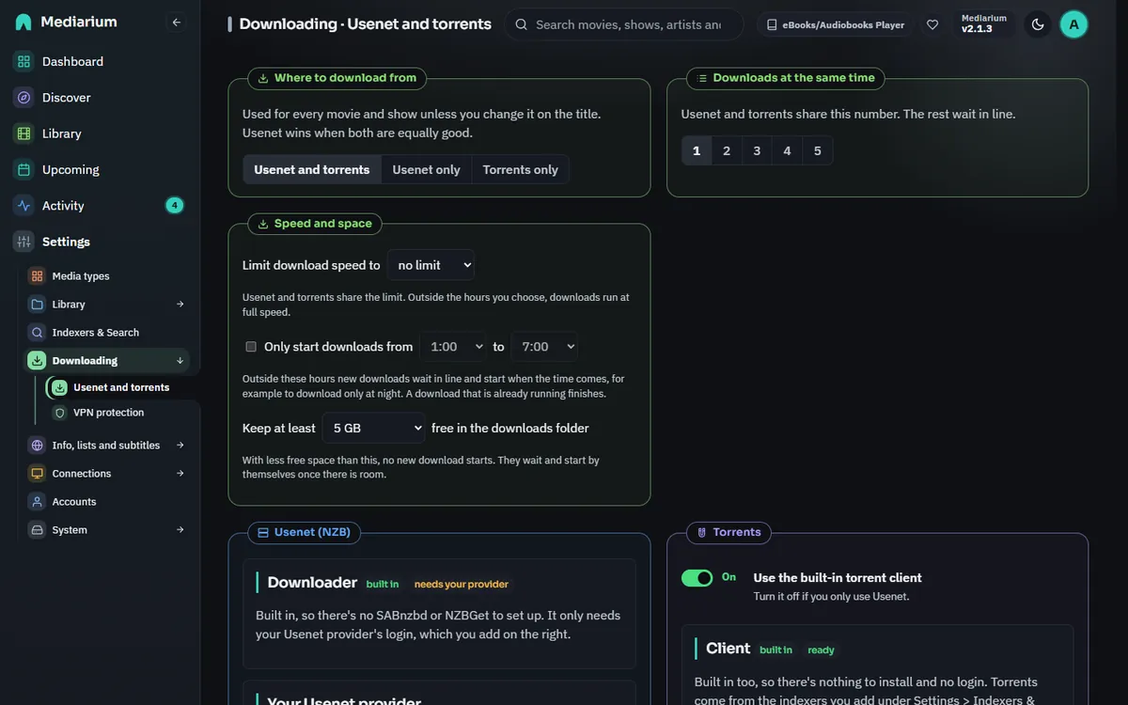This screenshot has height=705, width=1128.
Task: Open the user avatar menu labeled A
Action: (x=1073, y=24)
